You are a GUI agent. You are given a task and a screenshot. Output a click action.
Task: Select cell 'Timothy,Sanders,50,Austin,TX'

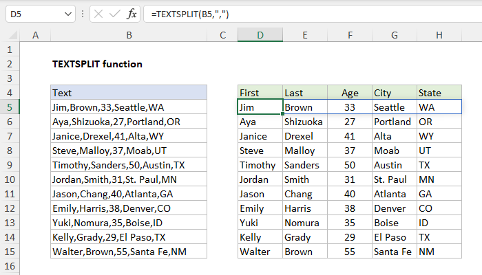pyautogui.click(x=129, y=165)
